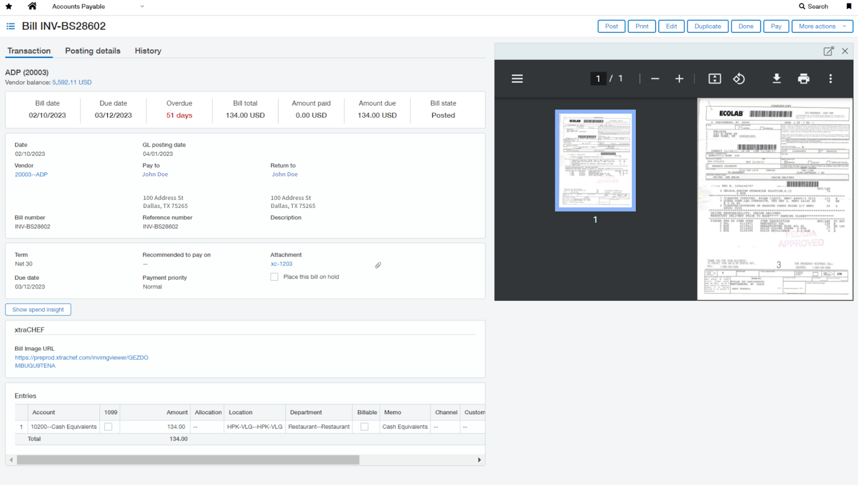Toggle the Billable checkbox in entries row
Image resolution: width=858 pixels, height=485 pixels.
[365, 427]
